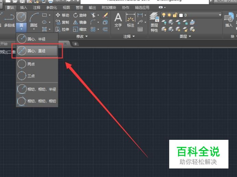237x177 pixels.
Task: Toggle layer lock padlock in layer box
Action: [x=175, y=15]
